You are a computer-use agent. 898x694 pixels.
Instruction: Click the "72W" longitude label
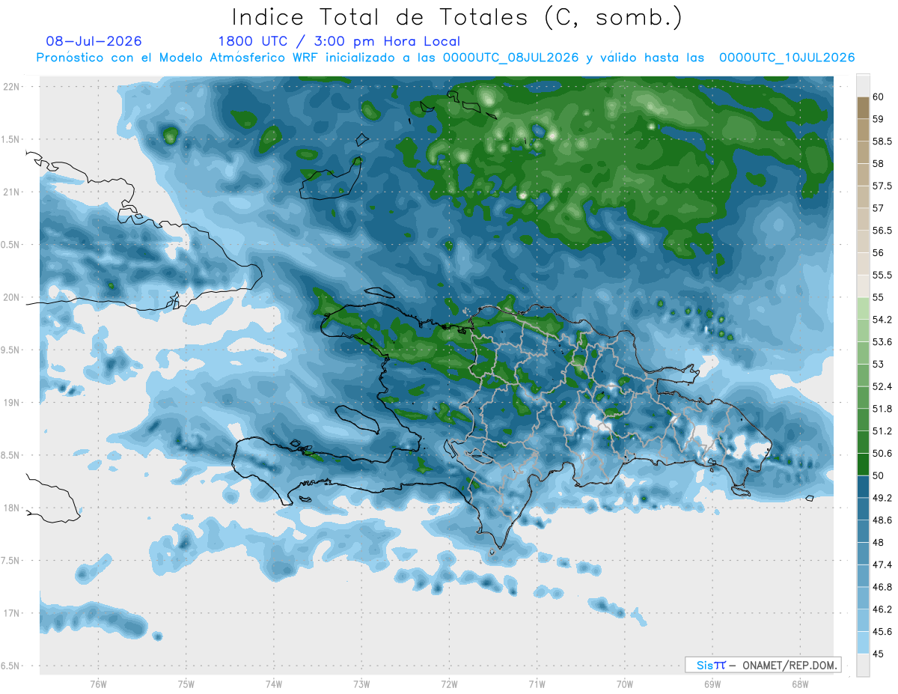coord(449,684)
